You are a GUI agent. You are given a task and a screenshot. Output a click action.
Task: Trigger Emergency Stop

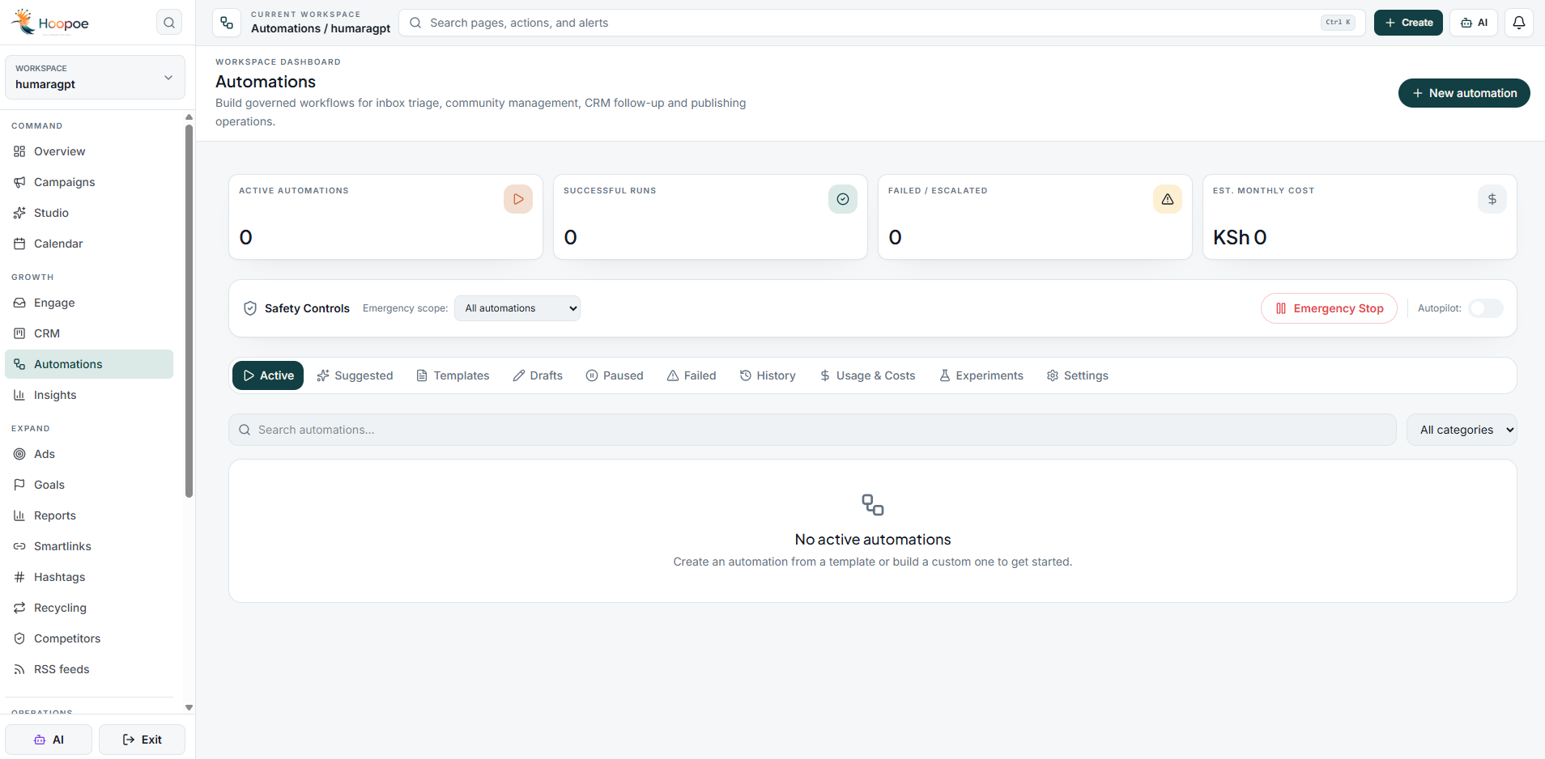click(1329, 308)
